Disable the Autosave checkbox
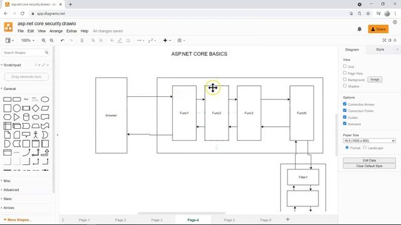Screen dimensions: 401x225 [x=345, y=124]
